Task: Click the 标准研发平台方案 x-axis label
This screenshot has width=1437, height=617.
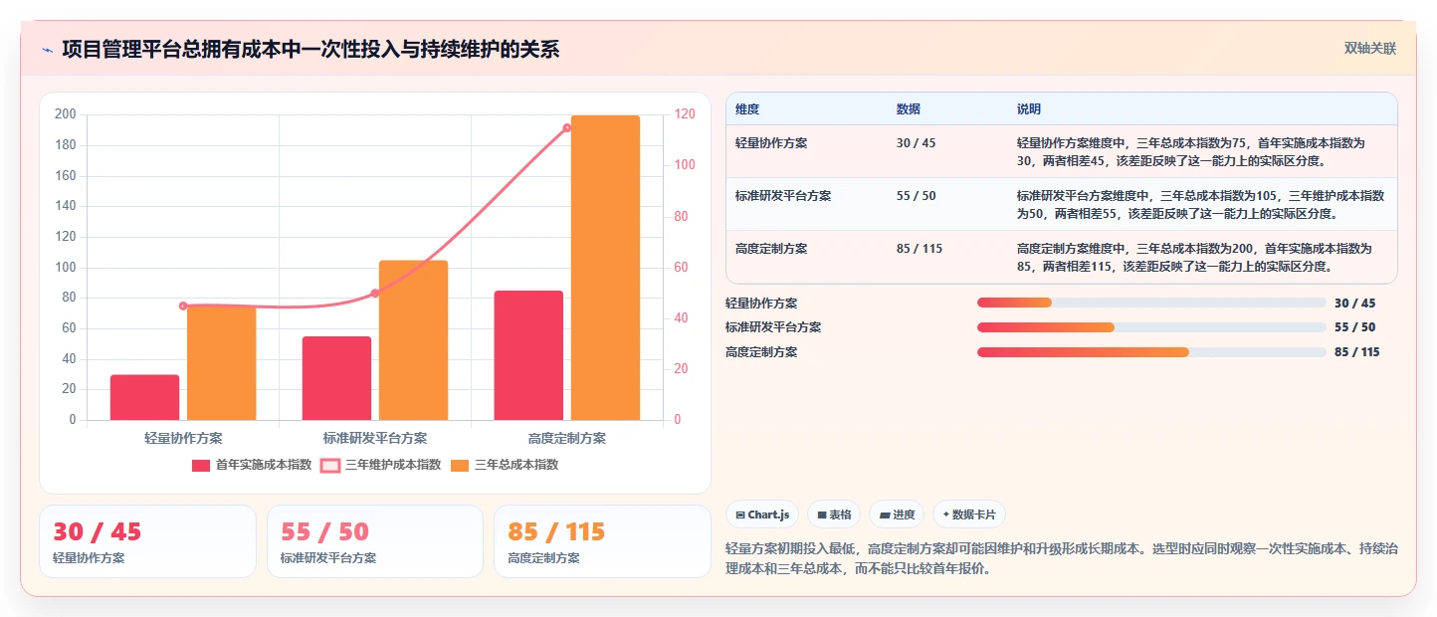Action: pyautogui.click(x=375, y=438)
